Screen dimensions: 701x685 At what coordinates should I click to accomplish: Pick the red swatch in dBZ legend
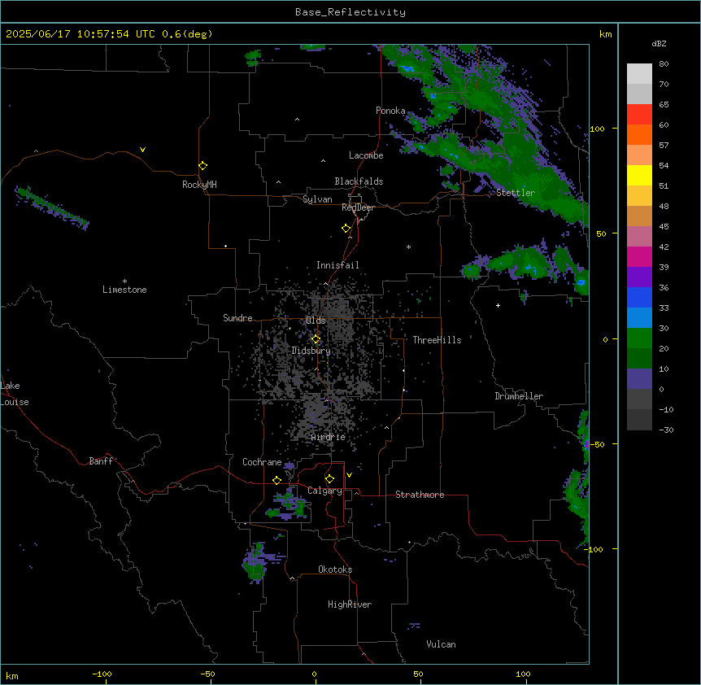[639, 115]
